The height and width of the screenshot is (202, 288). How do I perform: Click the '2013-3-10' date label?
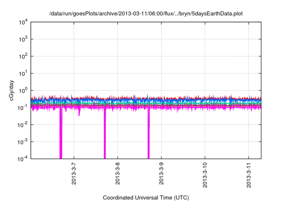pyautogui.click(x=205, y=175)
